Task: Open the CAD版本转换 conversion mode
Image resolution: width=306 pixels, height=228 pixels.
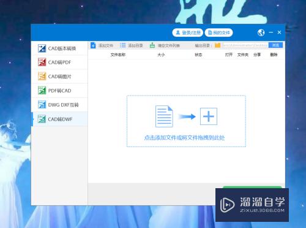Action: click(59, 48)
